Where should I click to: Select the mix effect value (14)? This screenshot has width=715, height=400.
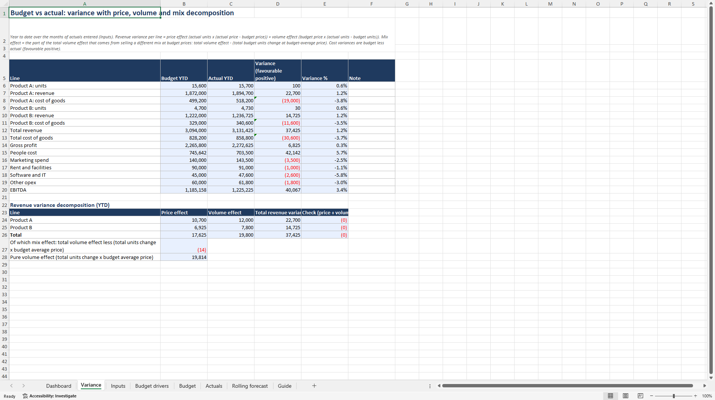click(x=184, y=246)
